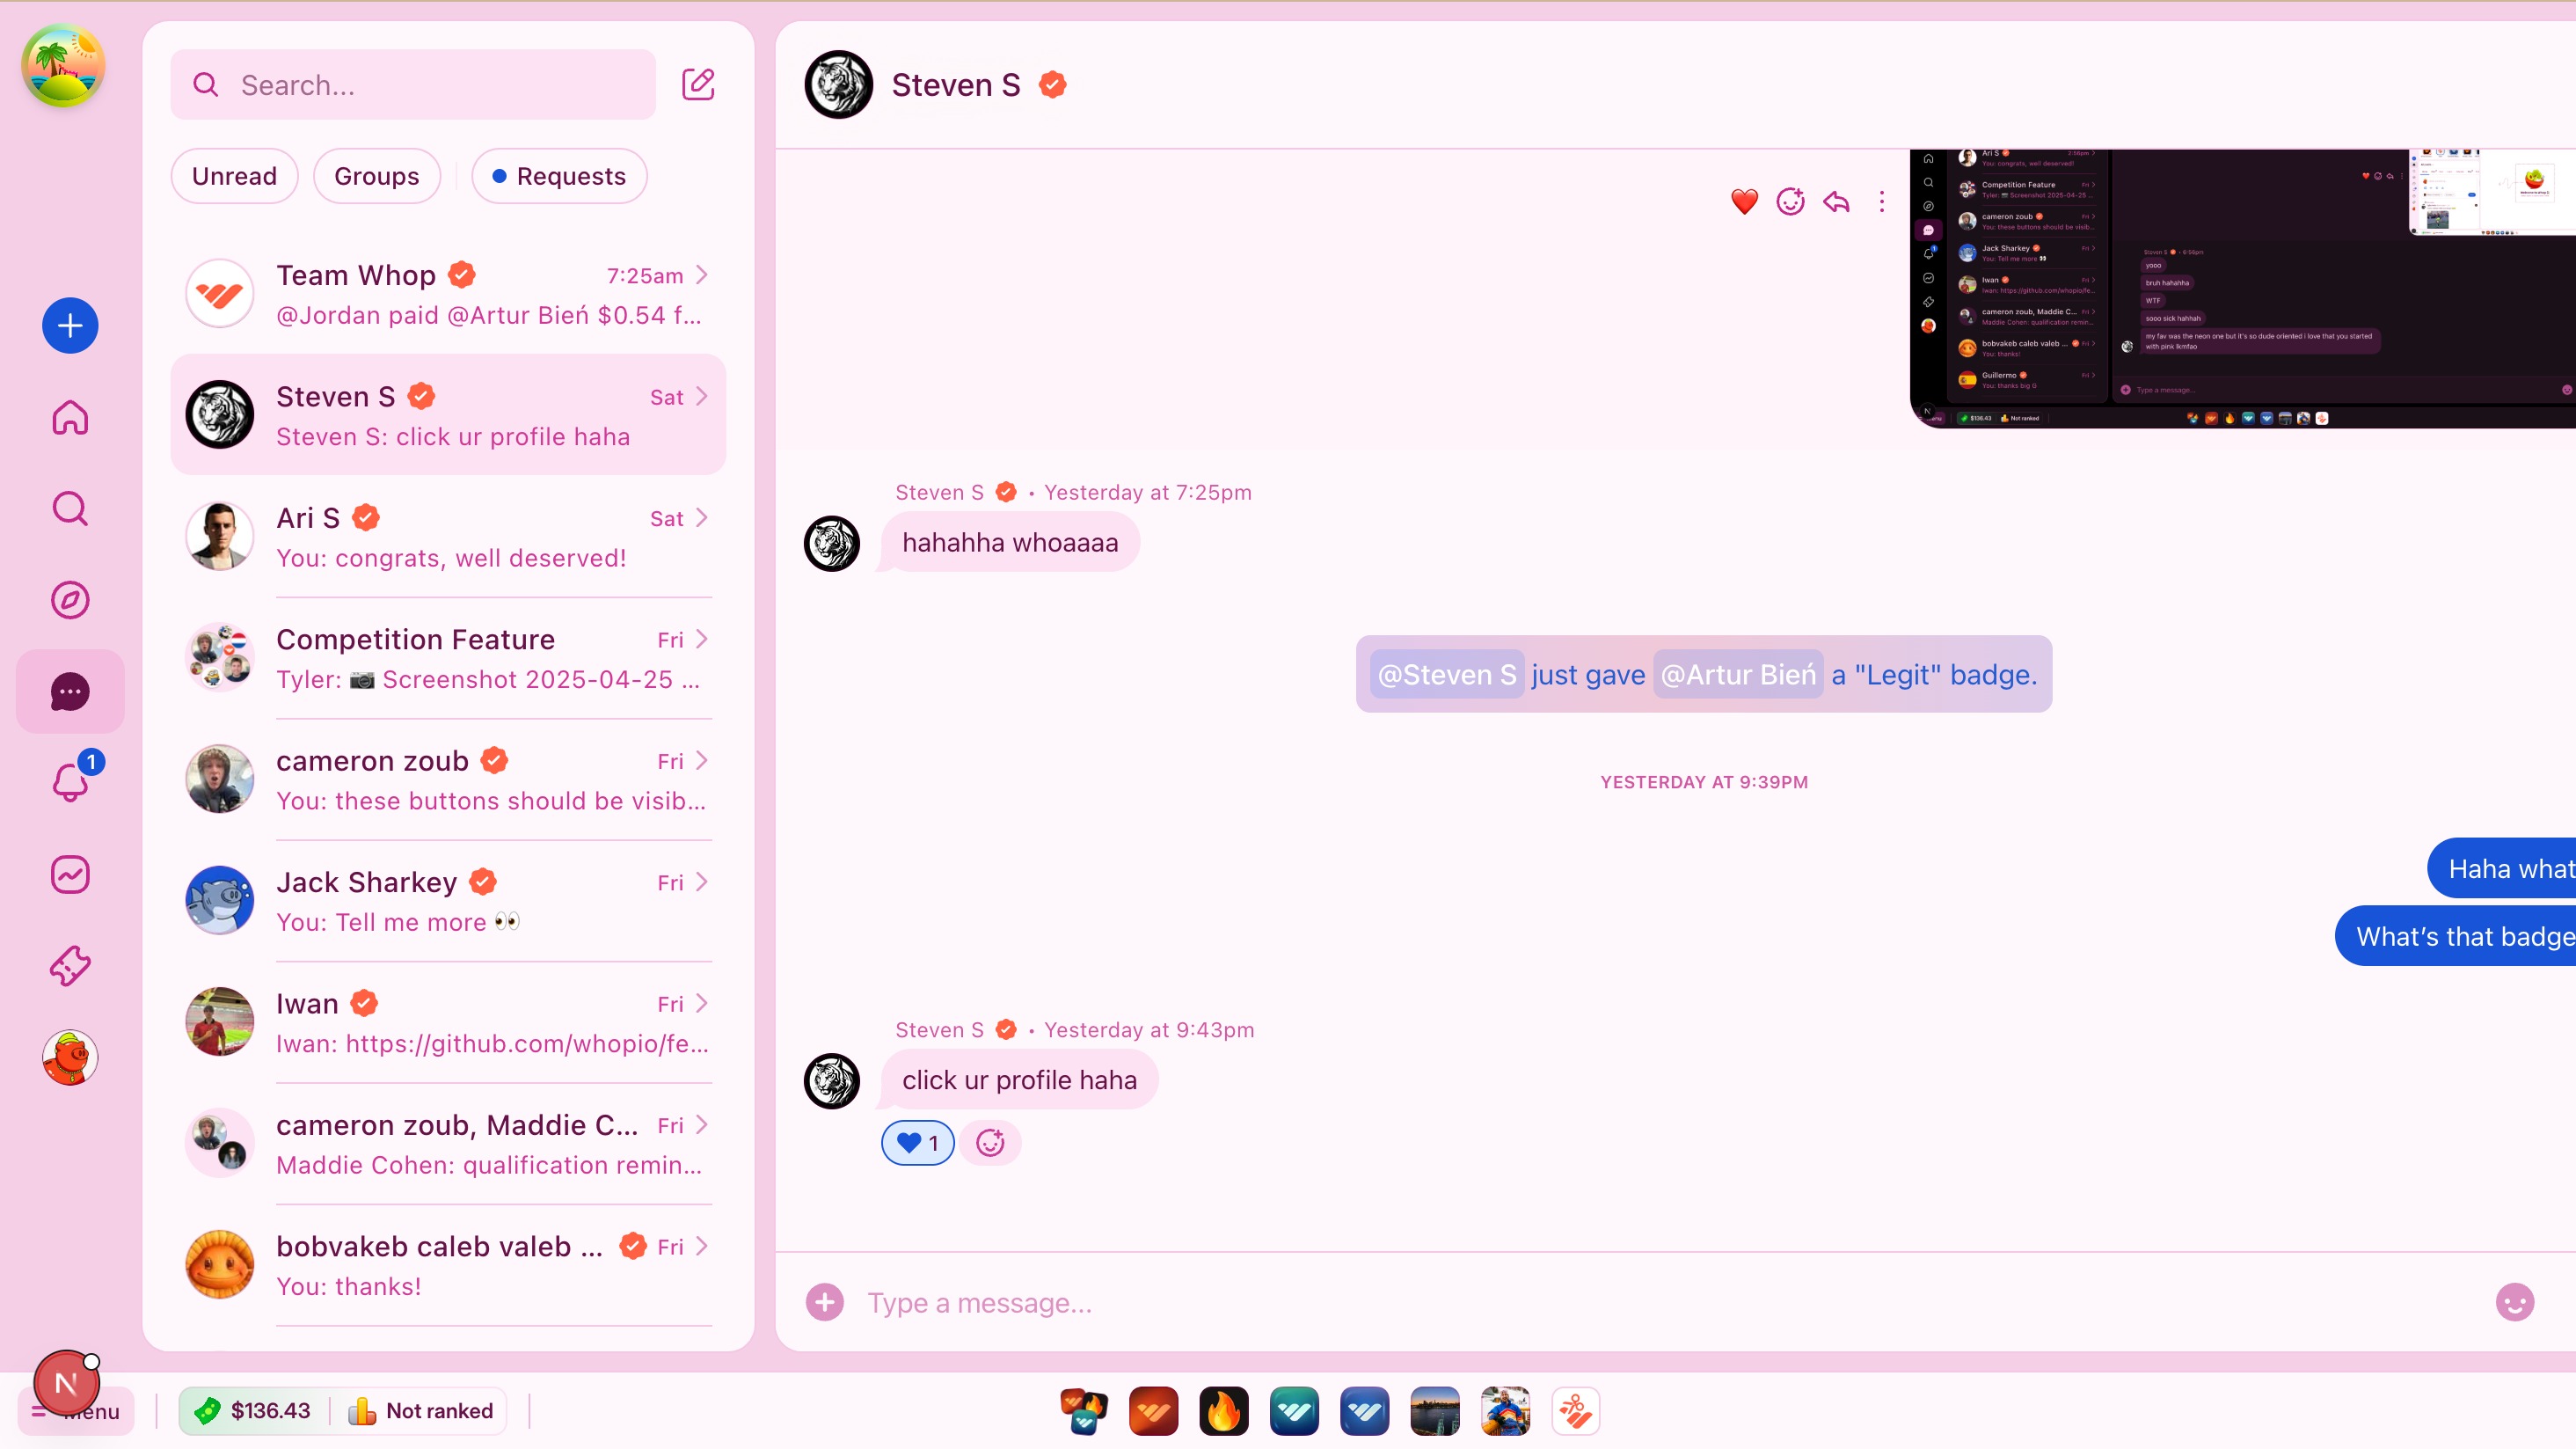Toggle the blue heart 1 reaction
Viewport: 2576px width, 1449px height.
pyautogui.click(x=917, y=1142)
